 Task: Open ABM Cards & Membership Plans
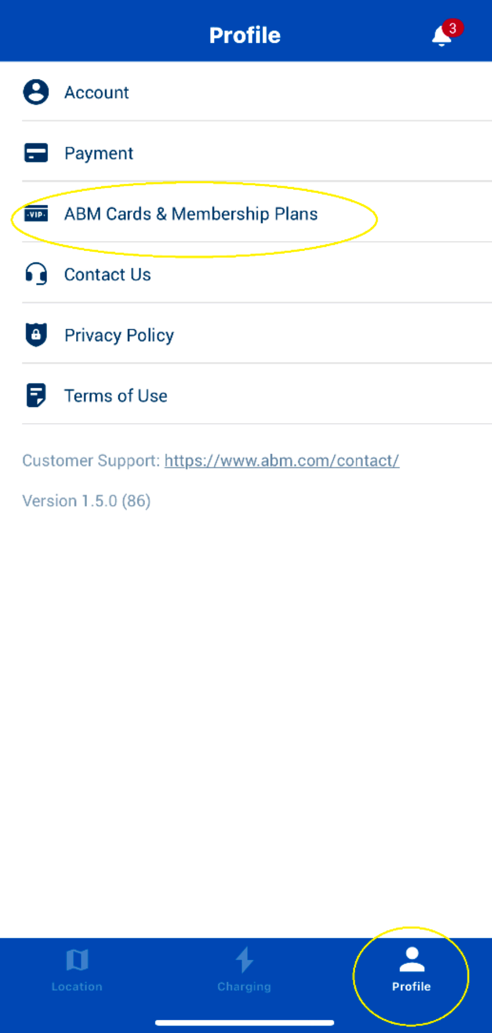tap(191, 214)
